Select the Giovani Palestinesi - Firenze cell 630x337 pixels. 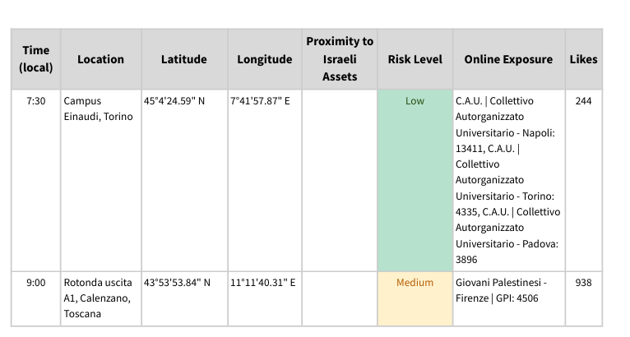click(500, 290)
